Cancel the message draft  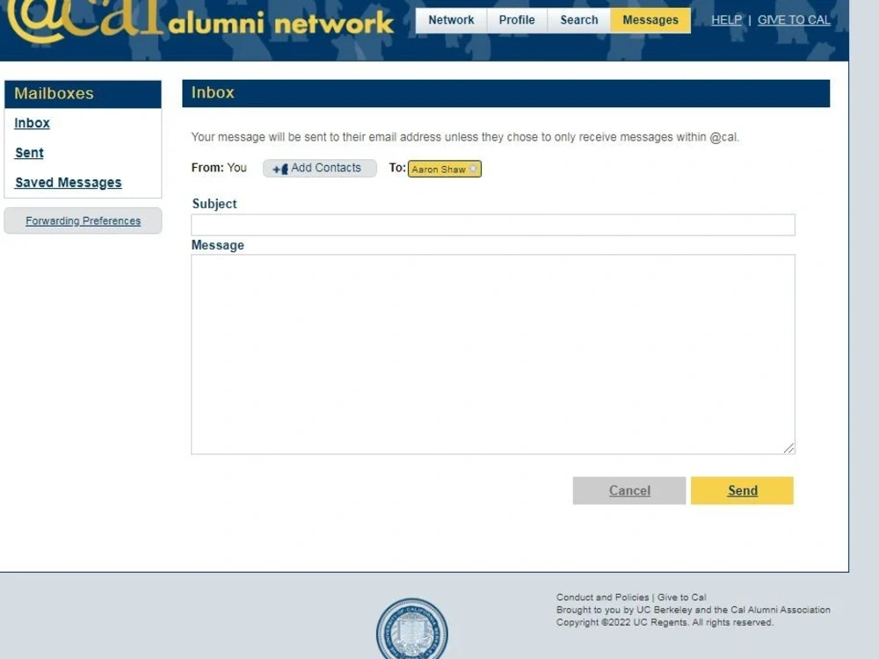click(x=629, y=490)
